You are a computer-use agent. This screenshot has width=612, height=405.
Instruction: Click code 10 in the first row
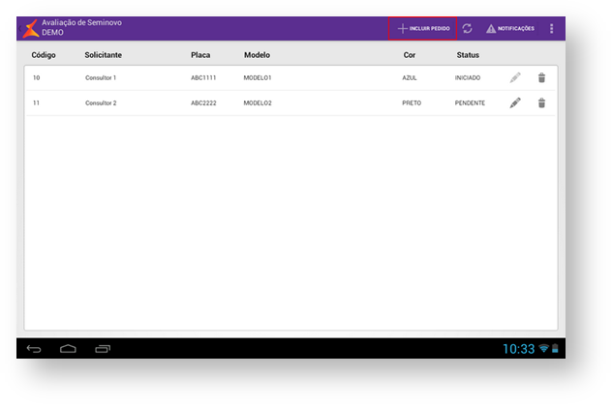pos(36,78)
